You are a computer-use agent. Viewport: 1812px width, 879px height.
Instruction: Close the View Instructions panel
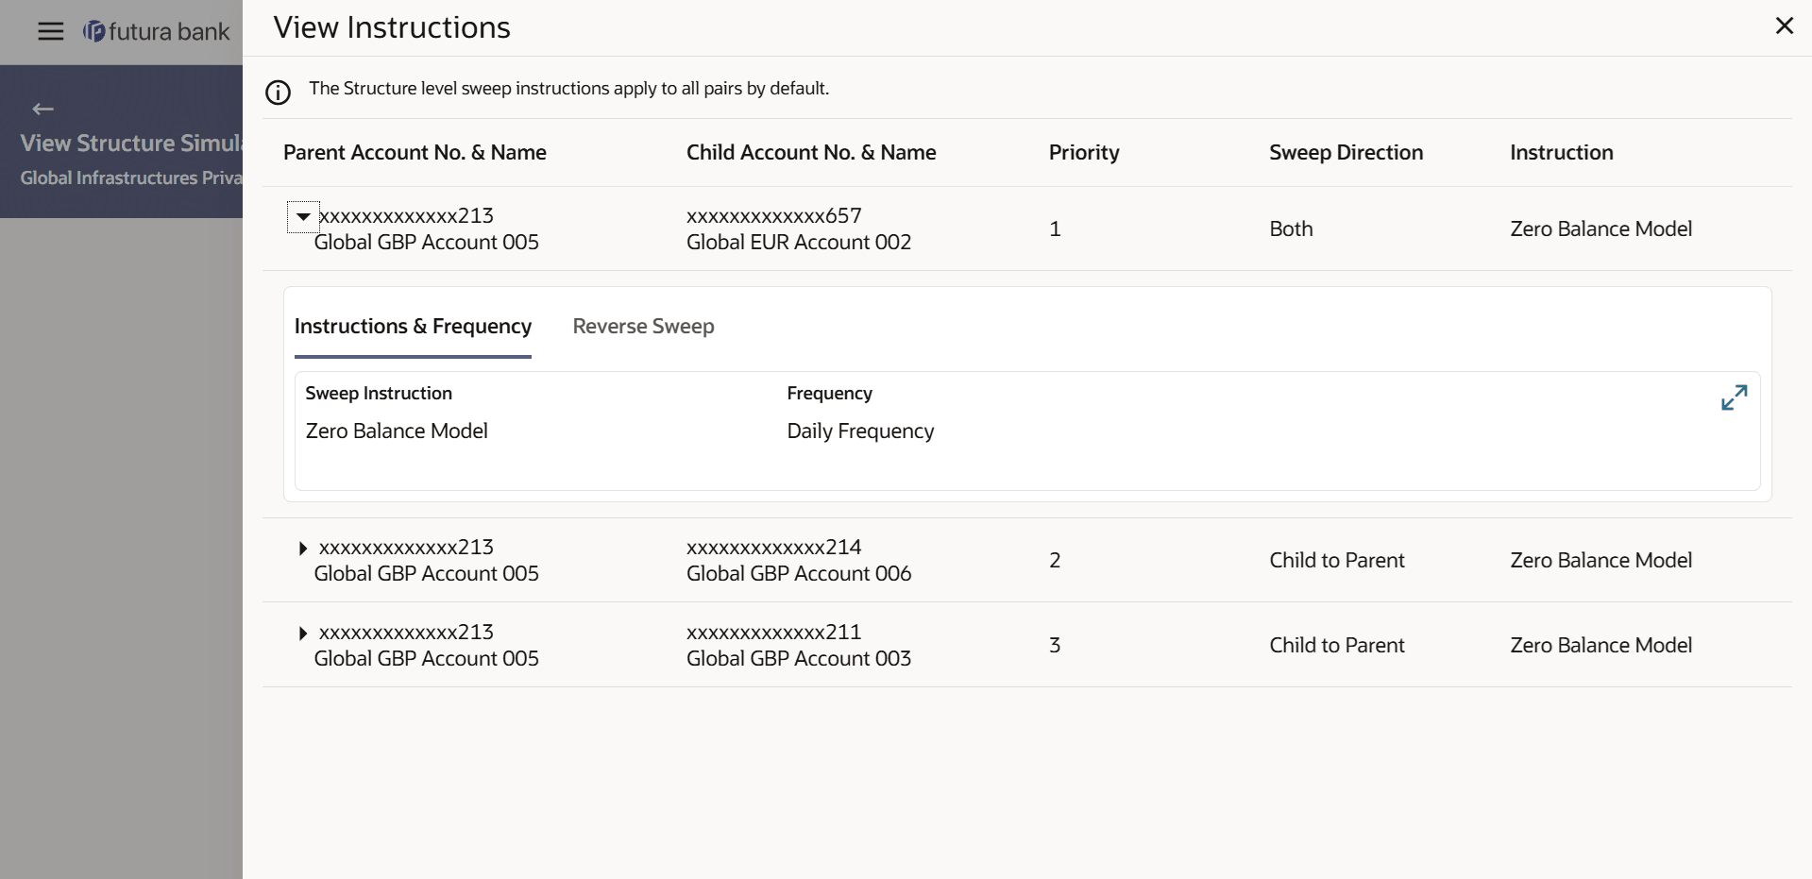point(1784,25)
